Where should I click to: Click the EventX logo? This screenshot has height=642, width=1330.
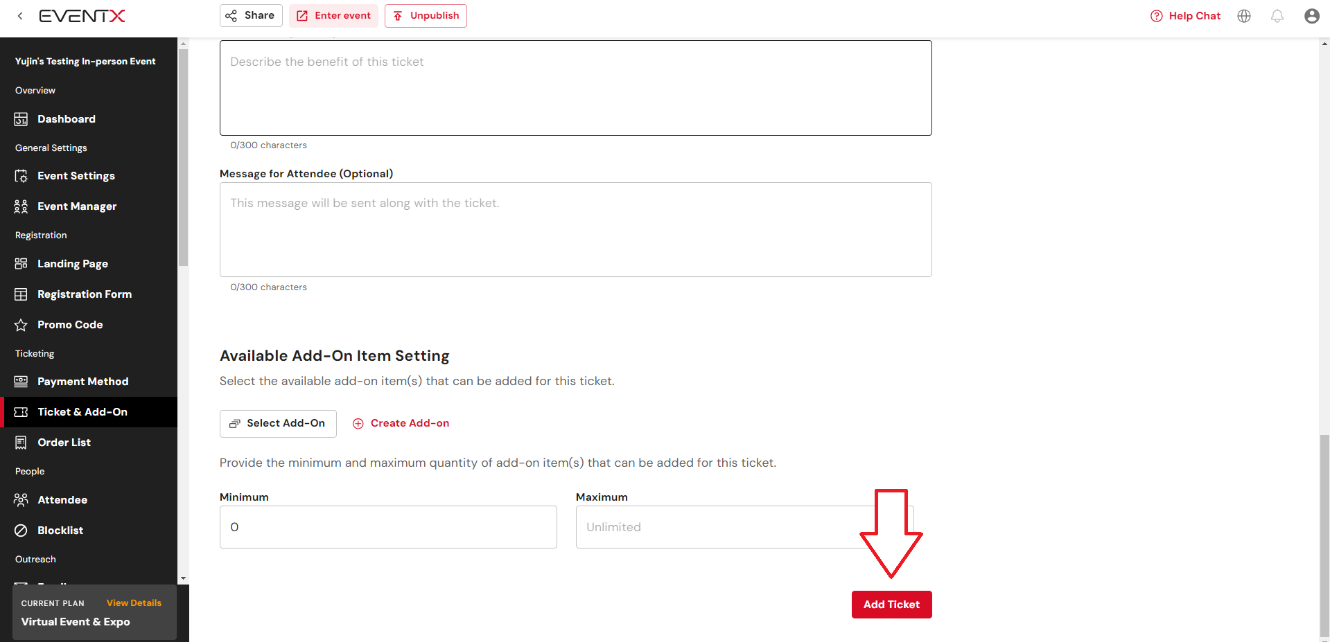pyautogui.click(x=82, y=16)
